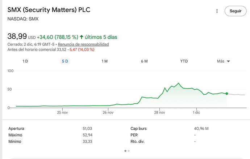Click the chart peak near 28 nov

click(x=179, y=83)
